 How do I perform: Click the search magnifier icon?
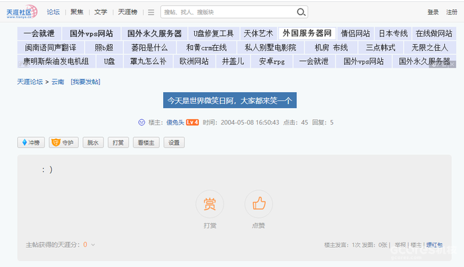[301, 12]
